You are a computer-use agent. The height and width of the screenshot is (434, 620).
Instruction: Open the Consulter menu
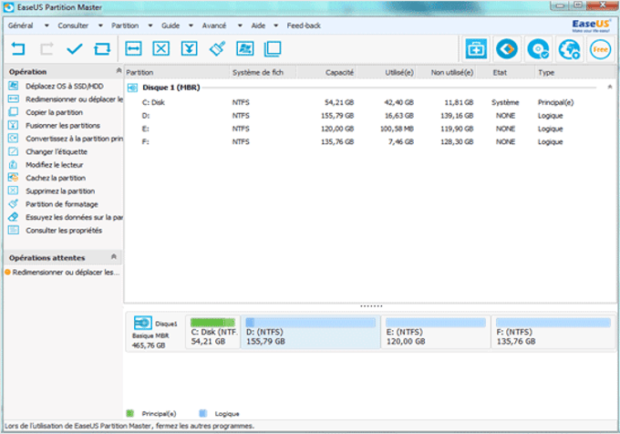73,26
